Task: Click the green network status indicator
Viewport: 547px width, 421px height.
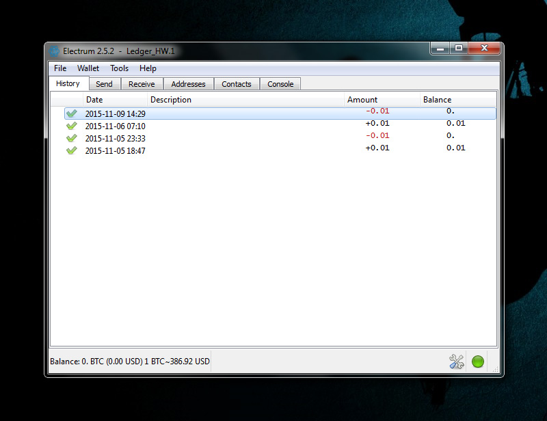Action: click(477, 362)
